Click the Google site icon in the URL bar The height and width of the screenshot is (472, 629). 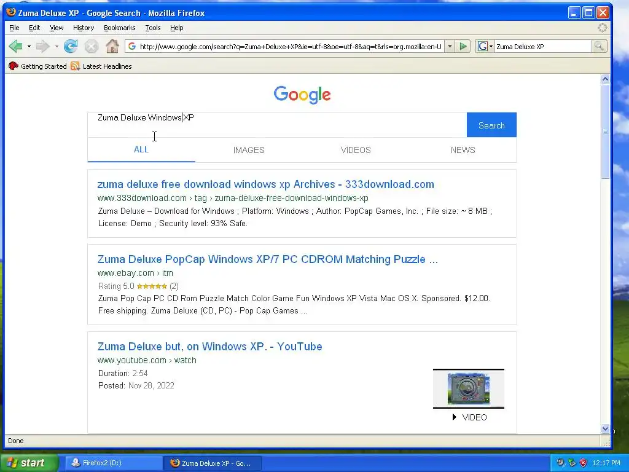[131, 47]
